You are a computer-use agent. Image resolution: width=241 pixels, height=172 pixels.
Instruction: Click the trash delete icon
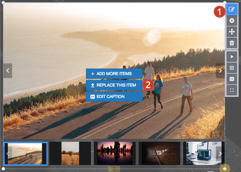(x=232, y=43)
